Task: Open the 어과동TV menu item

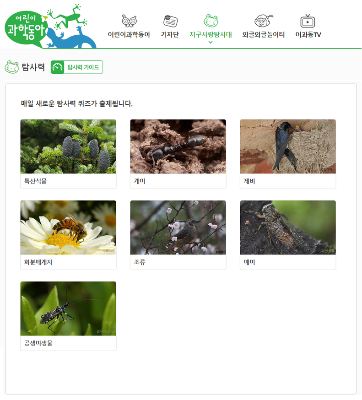Action: pyautogui.click(x=308, y=34)
